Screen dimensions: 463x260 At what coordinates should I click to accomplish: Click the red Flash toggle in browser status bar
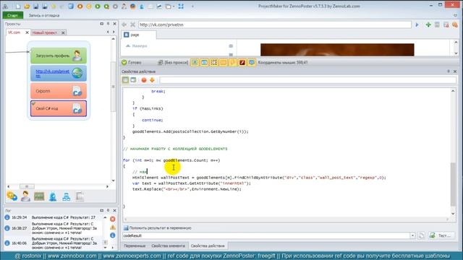click(242, 63)
